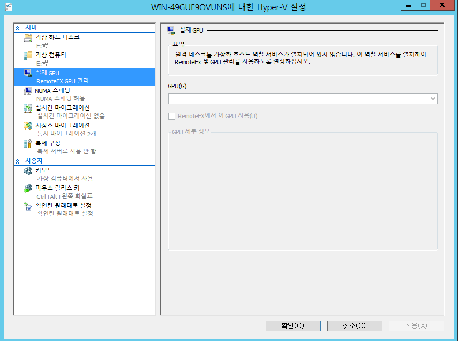Click the NUMA 스패닝 icon
This screenshot has height=341, width=458.
coord(28,91)
